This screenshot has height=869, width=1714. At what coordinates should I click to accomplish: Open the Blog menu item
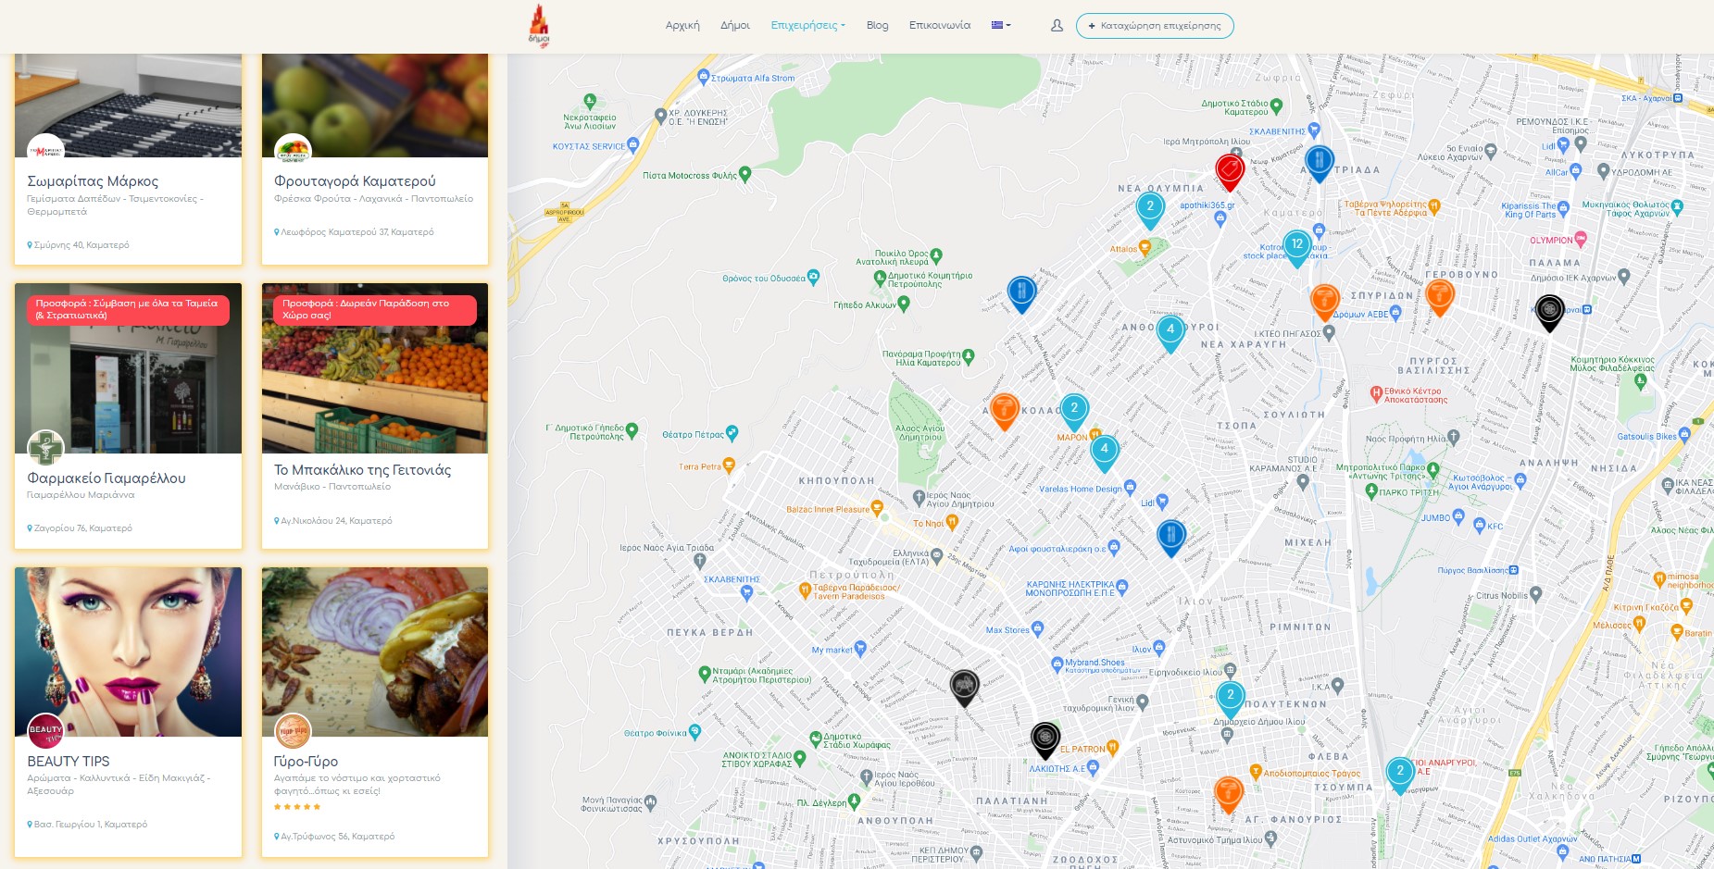pyautogui.click(x=877, y=25)
